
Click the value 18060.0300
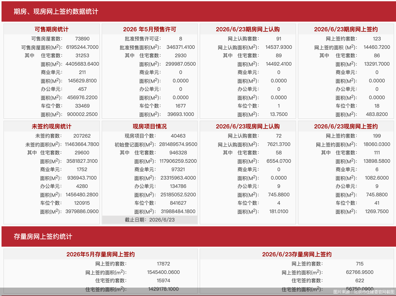[x=377, y=144]
